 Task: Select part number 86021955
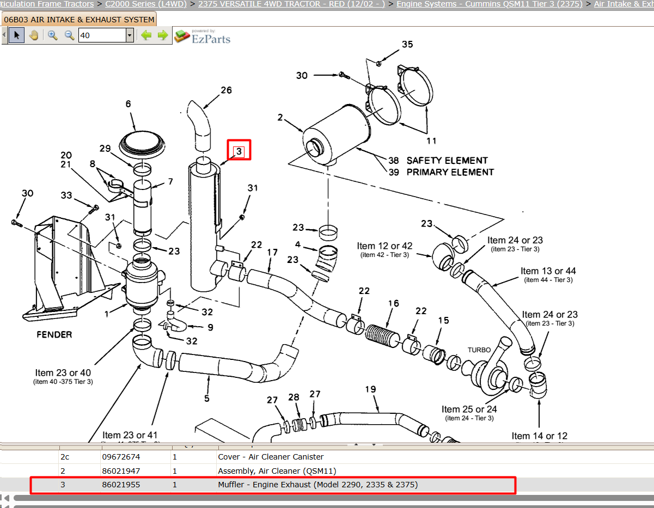tap(121, 485)
